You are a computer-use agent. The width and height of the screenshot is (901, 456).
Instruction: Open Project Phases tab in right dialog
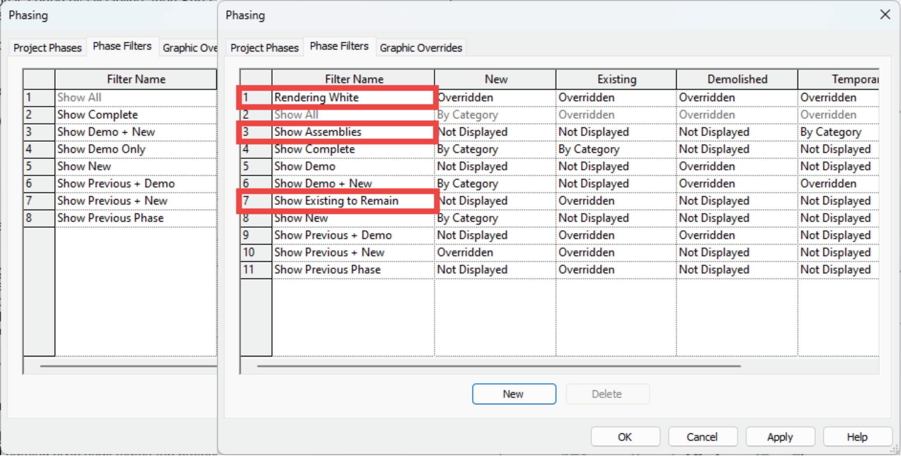(264, 48)
